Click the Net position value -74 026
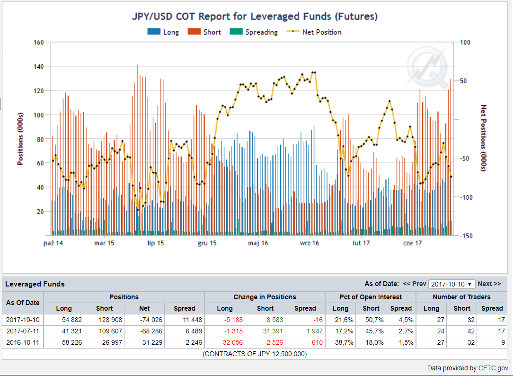This screenshot has width=513, height=376. pyautogui.click(x=151, y=320)
